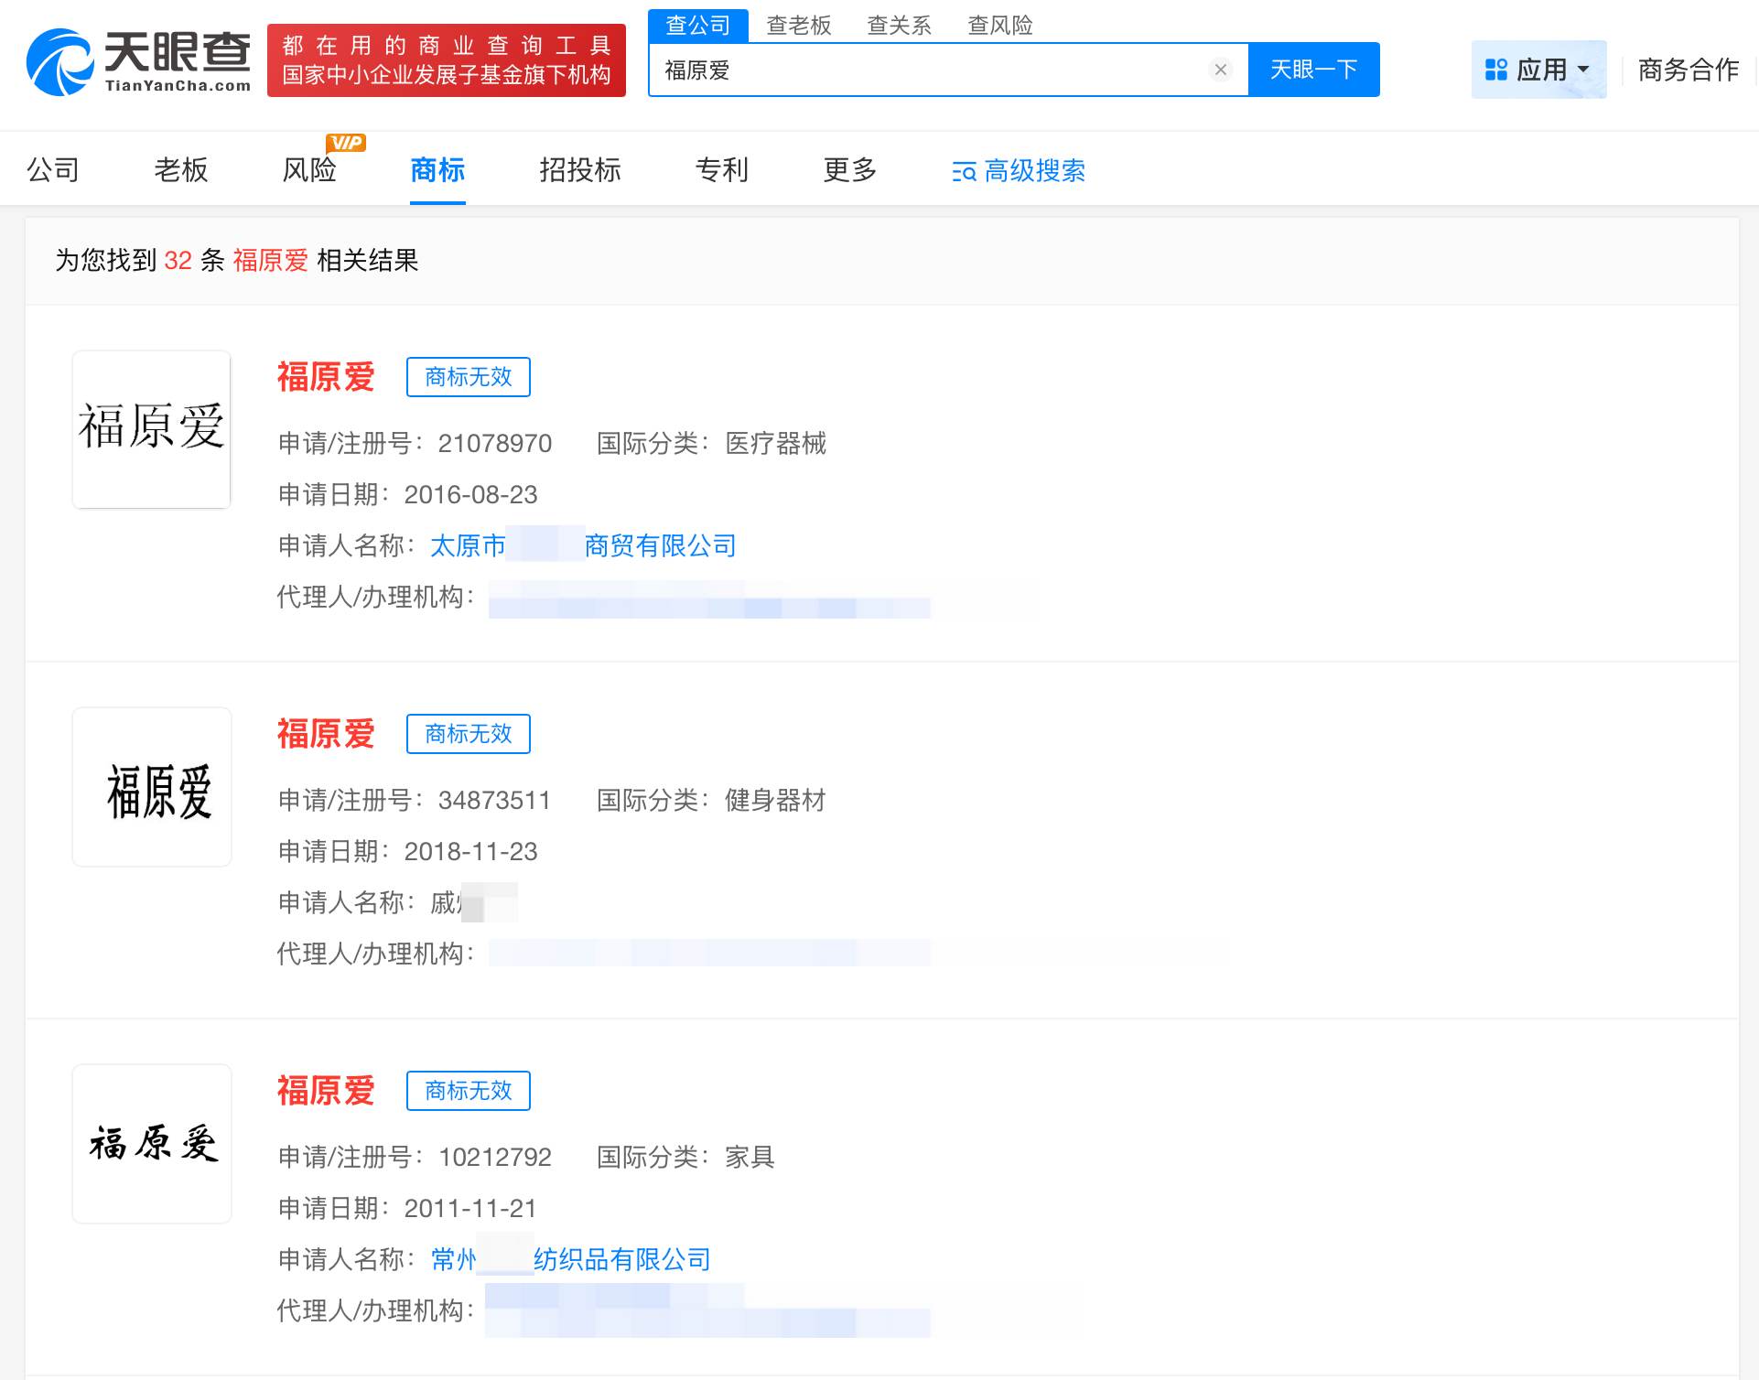Click 商标无效 label on first result

468,377
